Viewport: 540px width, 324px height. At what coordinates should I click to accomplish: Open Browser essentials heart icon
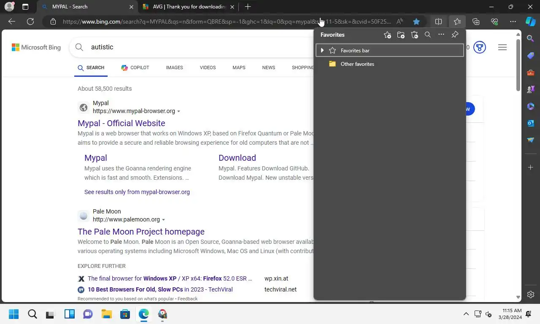(x=494, y=22)
